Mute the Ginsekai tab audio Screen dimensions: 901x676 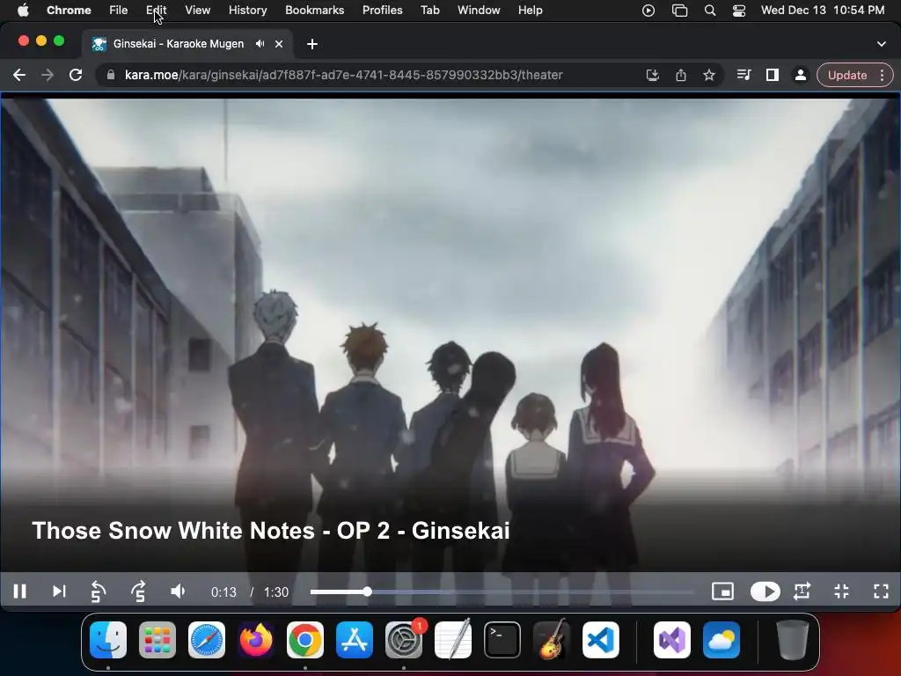(260, 44)
